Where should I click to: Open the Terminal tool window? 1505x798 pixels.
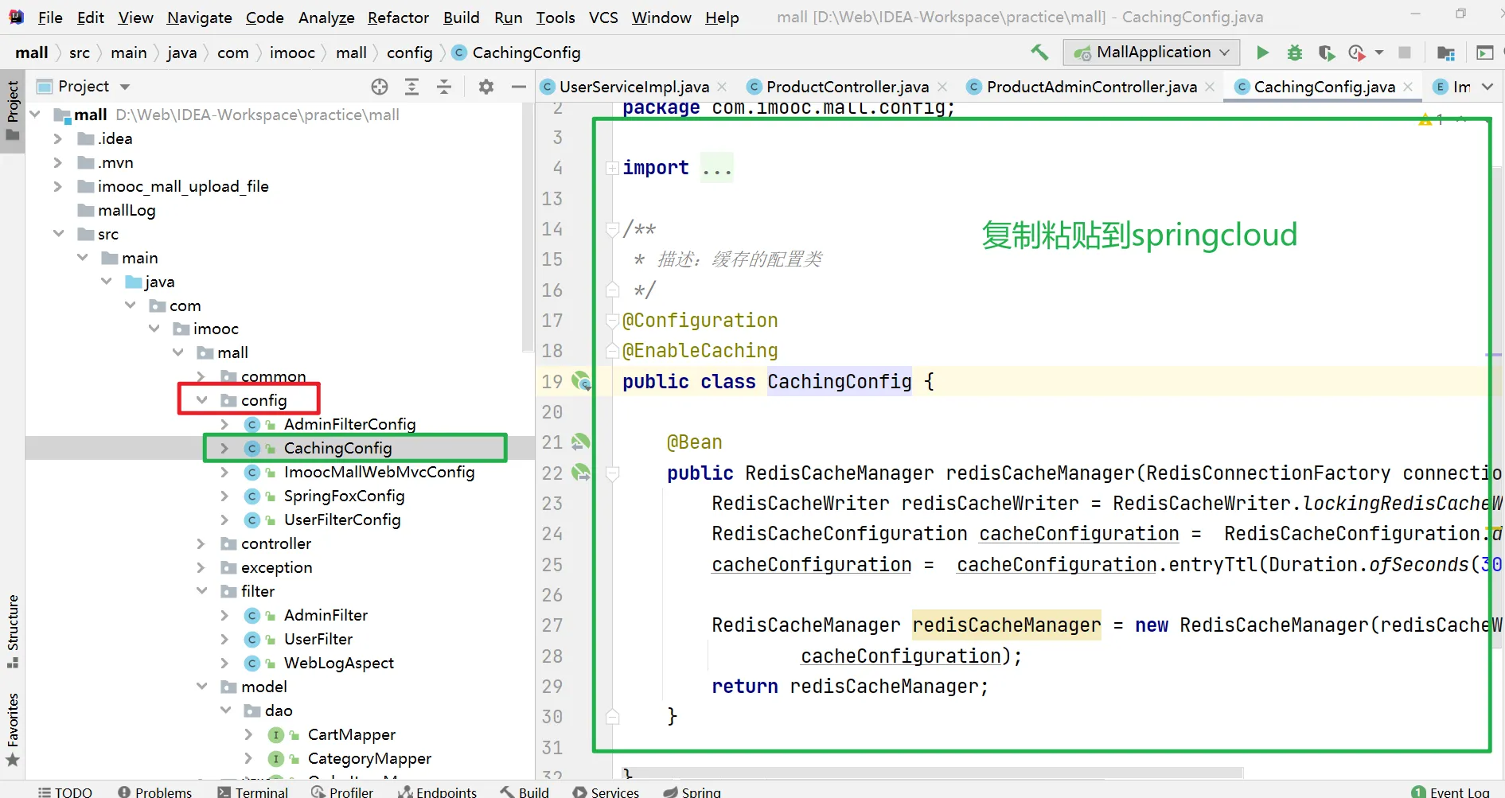click(x=252, y=792)
